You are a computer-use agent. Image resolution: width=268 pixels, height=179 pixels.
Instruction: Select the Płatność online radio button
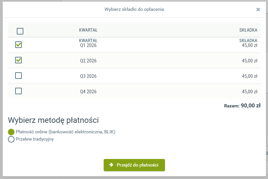pos(11,132)
